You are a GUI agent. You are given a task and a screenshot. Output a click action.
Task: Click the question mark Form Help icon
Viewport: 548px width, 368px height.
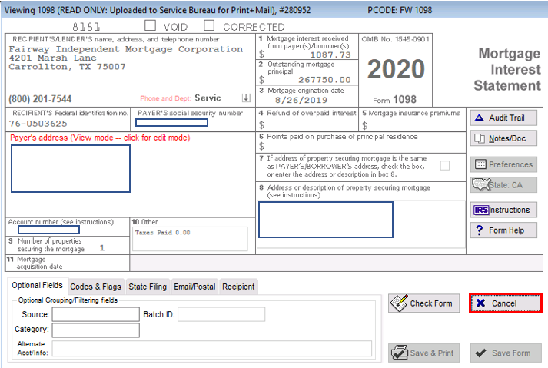479,230
